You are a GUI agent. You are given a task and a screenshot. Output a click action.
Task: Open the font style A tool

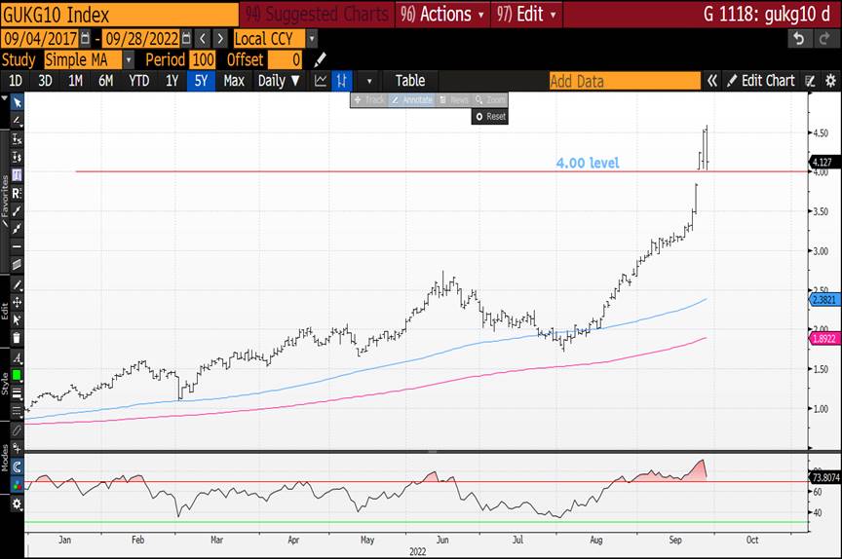click(x=17, y=358)
